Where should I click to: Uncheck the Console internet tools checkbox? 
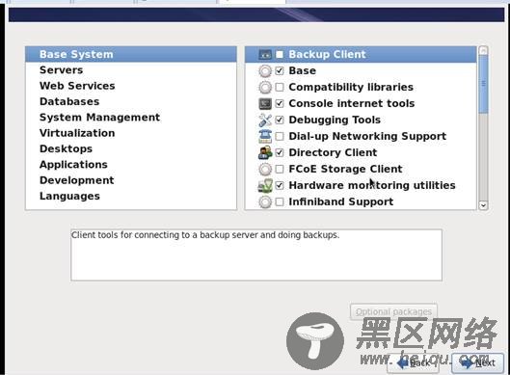(x=280, y=103)
